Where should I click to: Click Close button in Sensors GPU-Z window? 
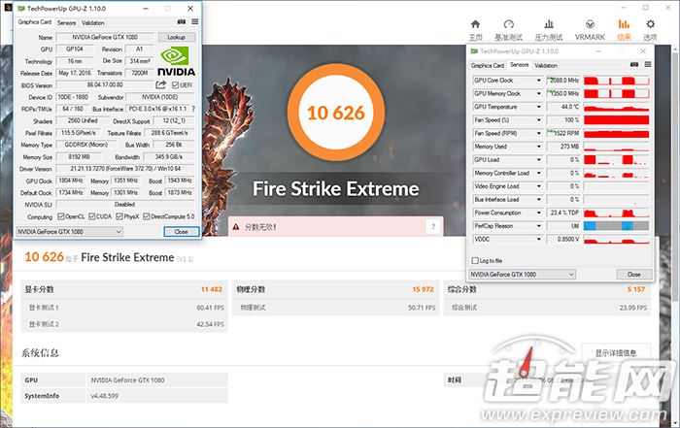(634, 275)
